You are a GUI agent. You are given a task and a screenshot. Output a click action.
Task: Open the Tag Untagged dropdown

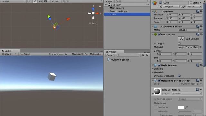(x=171, y=6)
